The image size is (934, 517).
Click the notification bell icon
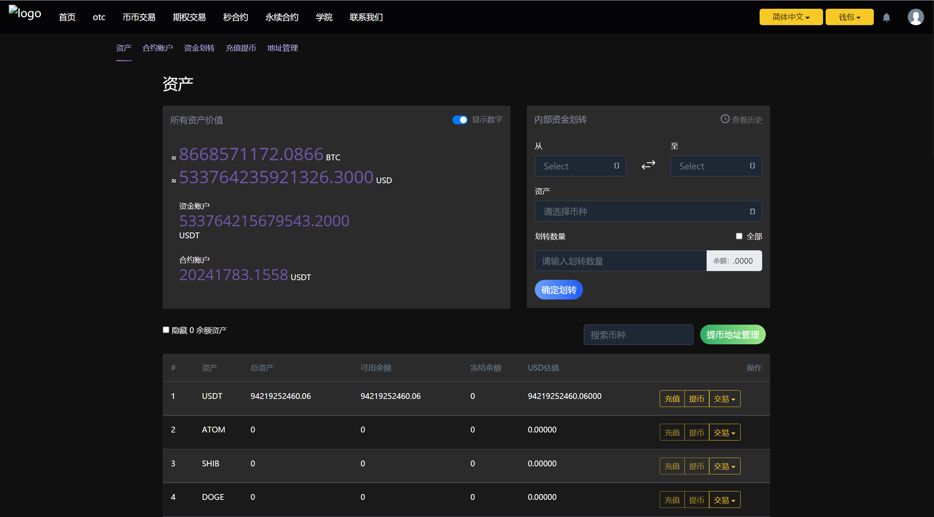(x=886, y=17)
